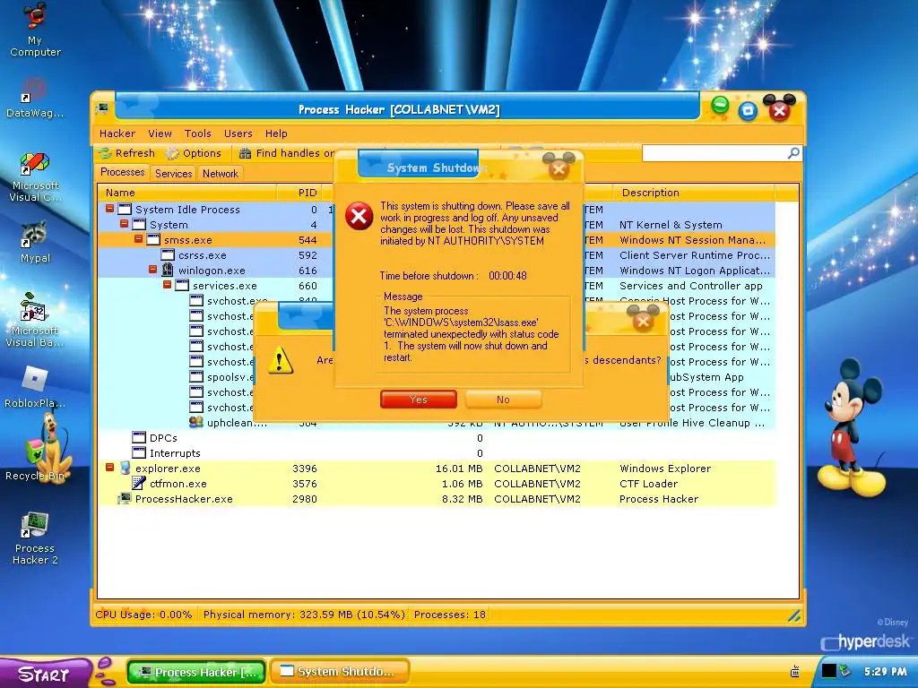Open My Computer desktop icon
Image resolution: width=918 pixels, height=688 pixels.
point(35,30)
